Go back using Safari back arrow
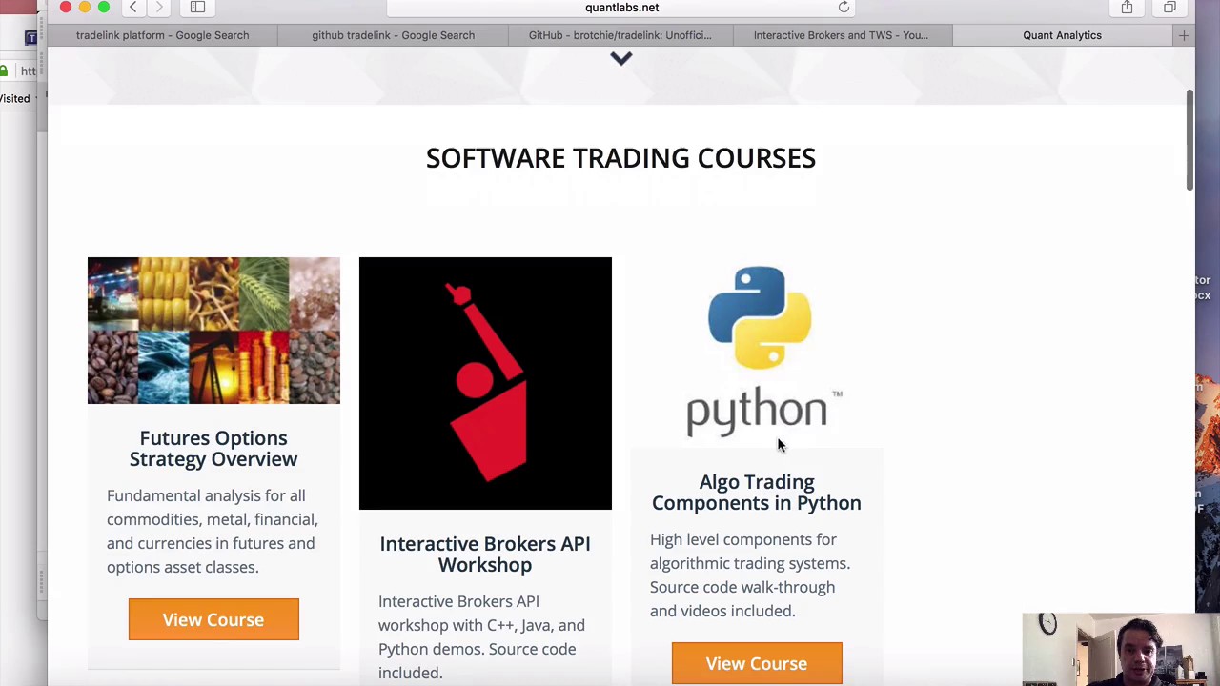 click(x=133, y=8)
